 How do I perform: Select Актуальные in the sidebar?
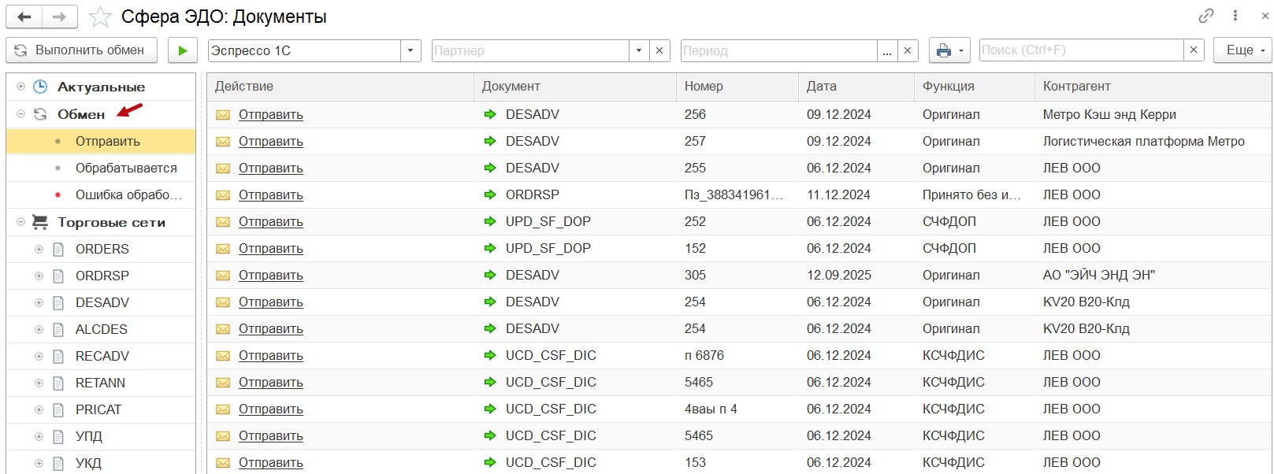[101, 87]
